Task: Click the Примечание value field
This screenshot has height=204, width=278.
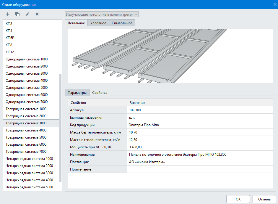Action: (199, 169)
